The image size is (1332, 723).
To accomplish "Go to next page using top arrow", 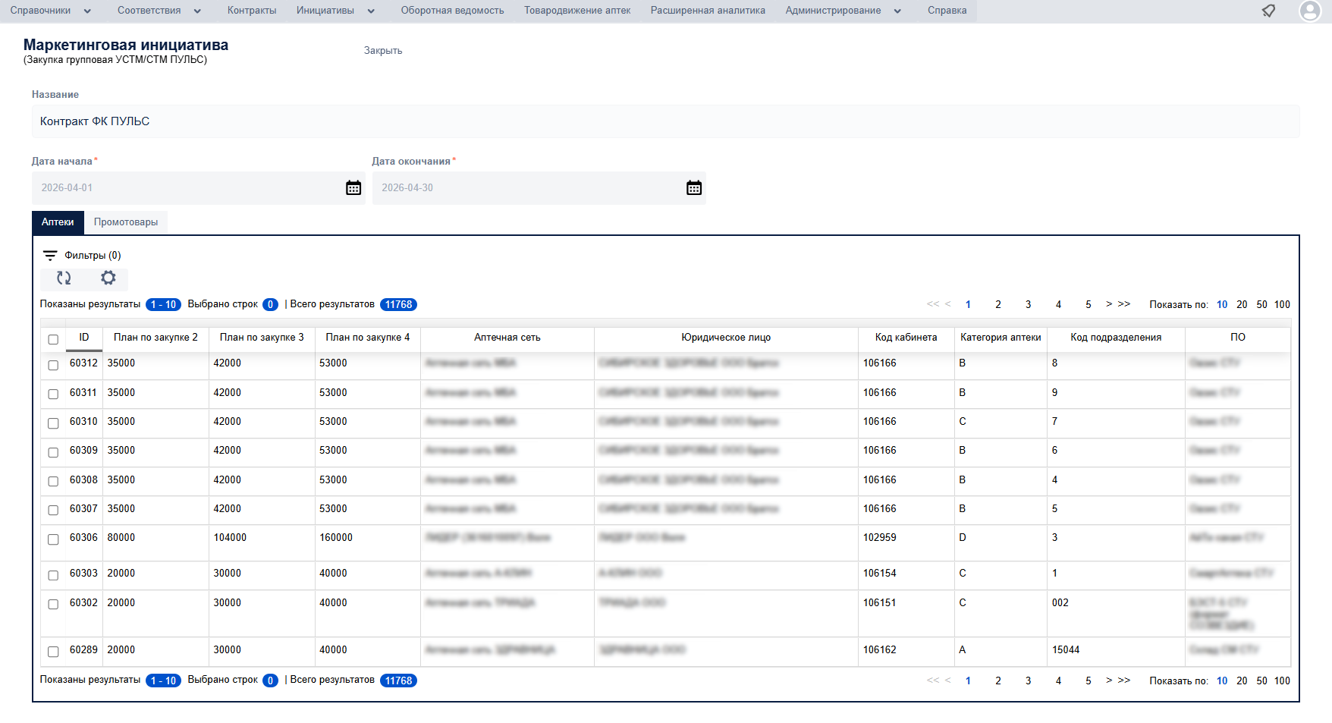I will 1109,304.
